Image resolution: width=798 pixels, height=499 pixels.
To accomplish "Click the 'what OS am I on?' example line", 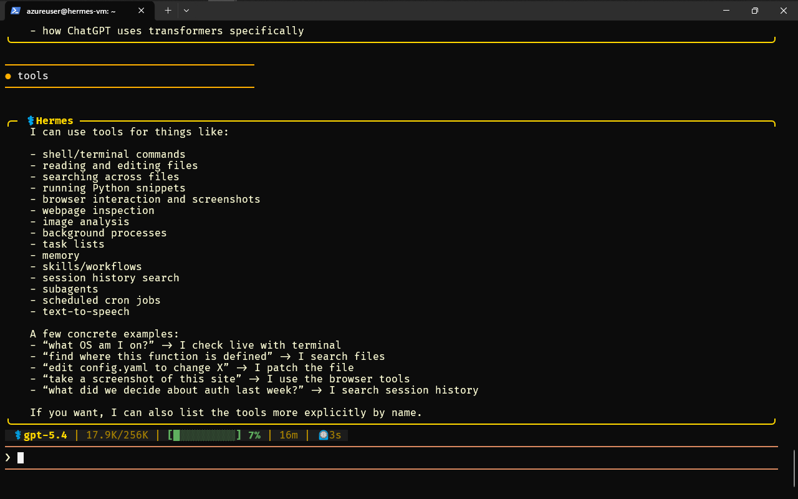I will click(x=186, y=345).
